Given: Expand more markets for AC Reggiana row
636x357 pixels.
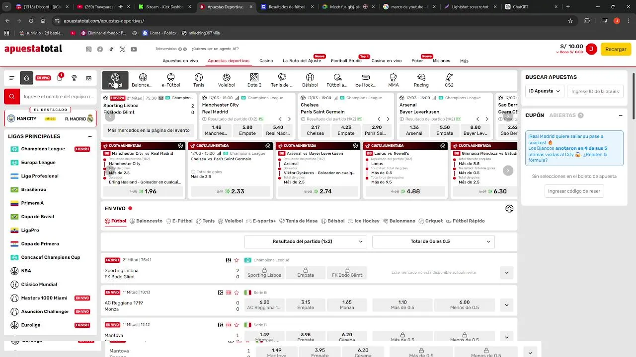Looking at the screenshot, I should [x=506, y=305].
